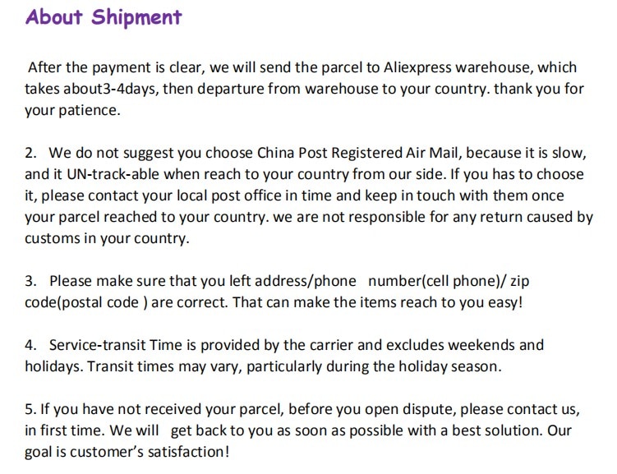Click the phrase 'please contact us,'

coord(520,409)
